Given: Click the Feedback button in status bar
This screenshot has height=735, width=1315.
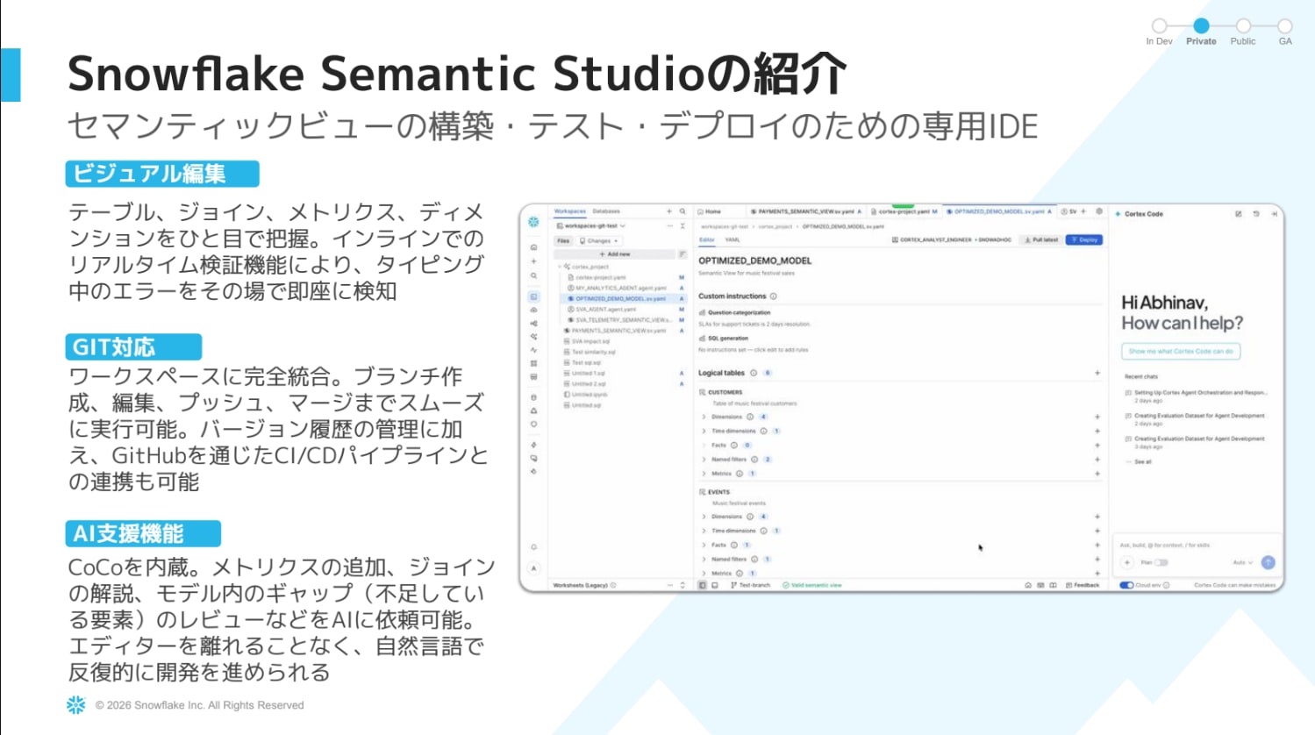Looking at the screenshot, I should [1083, 585].
